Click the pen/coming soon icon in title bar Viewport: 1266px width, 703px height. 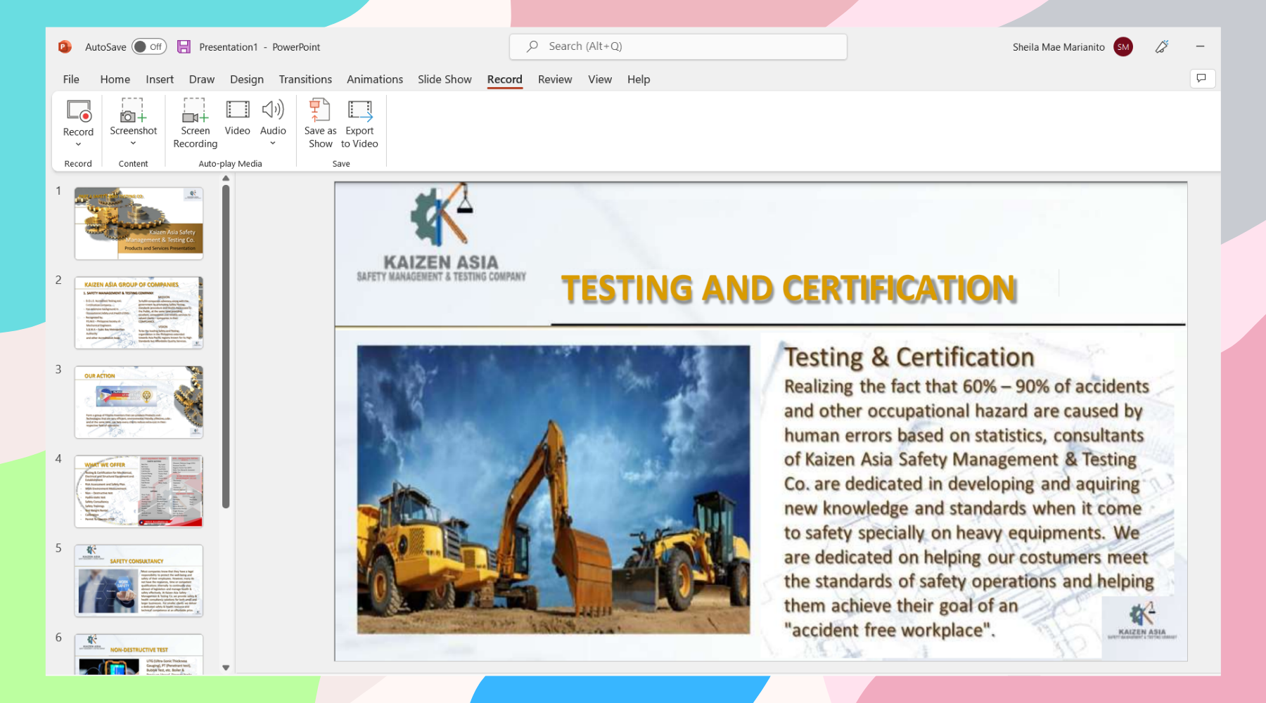tap(1162, 46)
